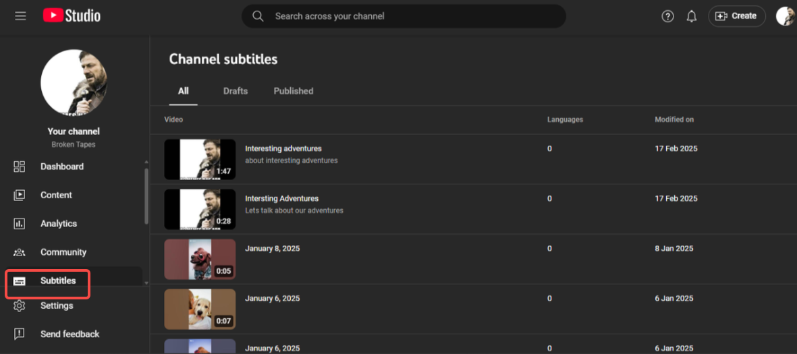Open Analytics in the sidebar
This screenshot has height=354, width=797.
58,223
